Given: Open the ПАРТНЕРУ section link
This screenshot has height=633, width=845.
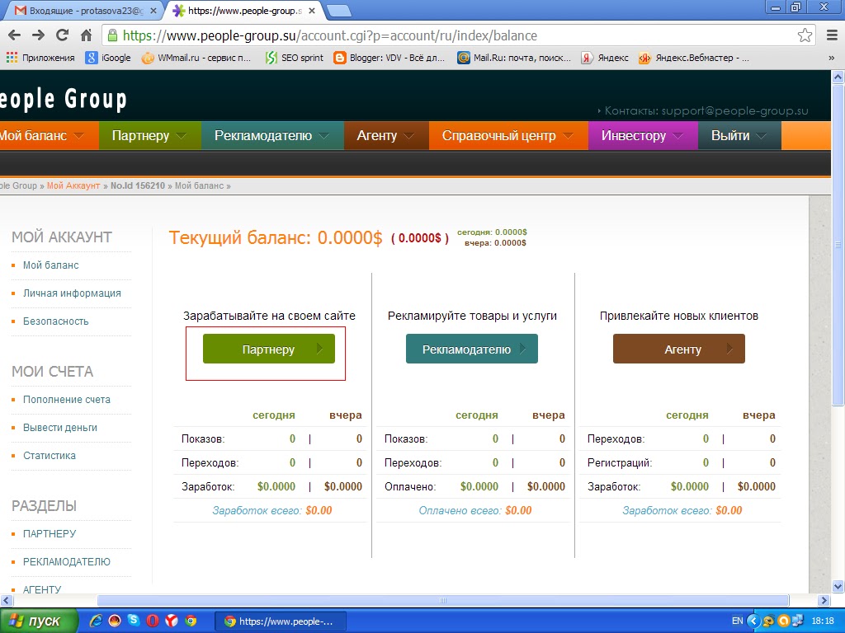Looking at the screenshot, I should [49, 534].
